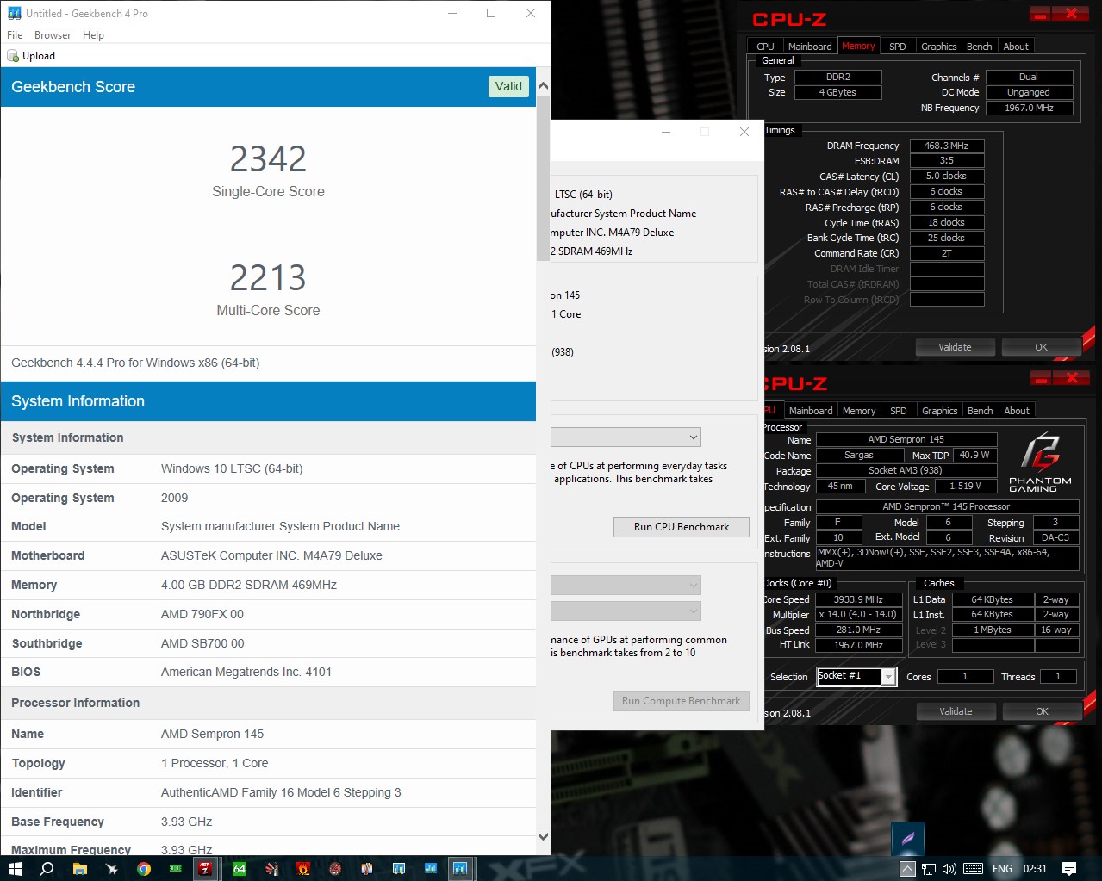Screen dimensions: 1102x881
Task: Switch upper CPU-Z window to CPU tab
Action: click(765, 47)
